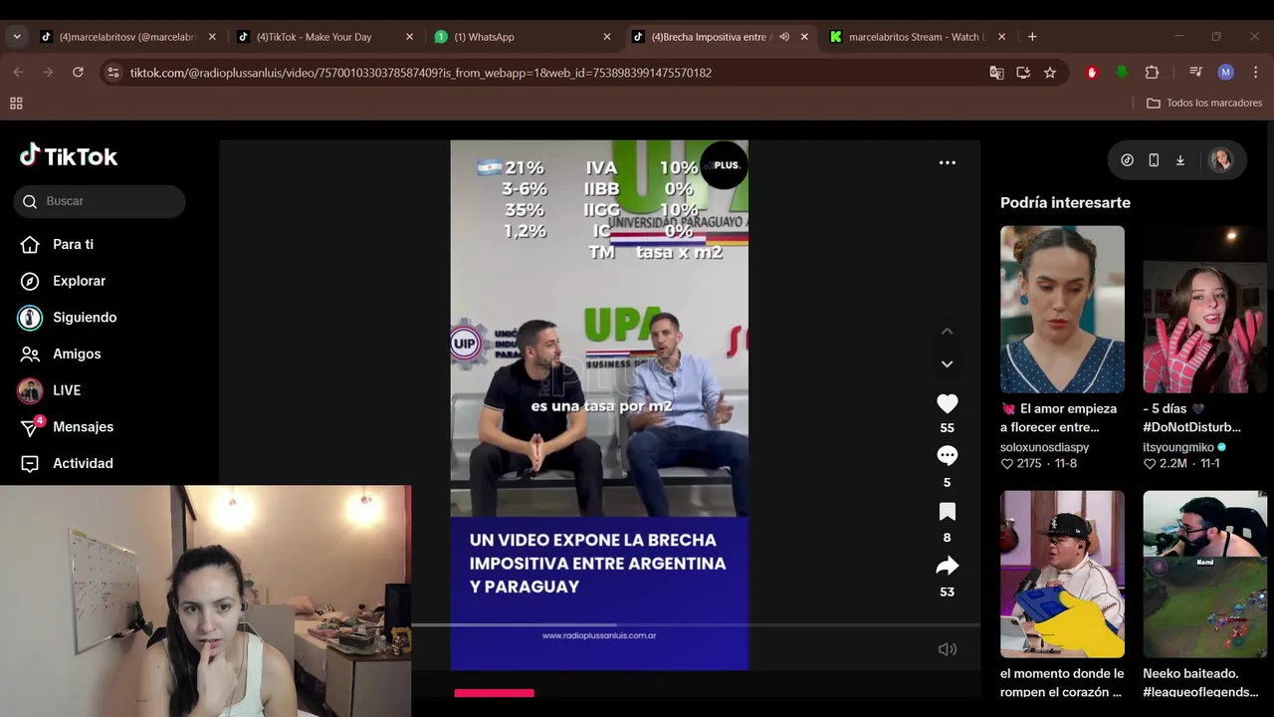Click the compass coin icon top right
Image resolution: width=1274 pixels, height=717 pixels.
[1127, 160]
